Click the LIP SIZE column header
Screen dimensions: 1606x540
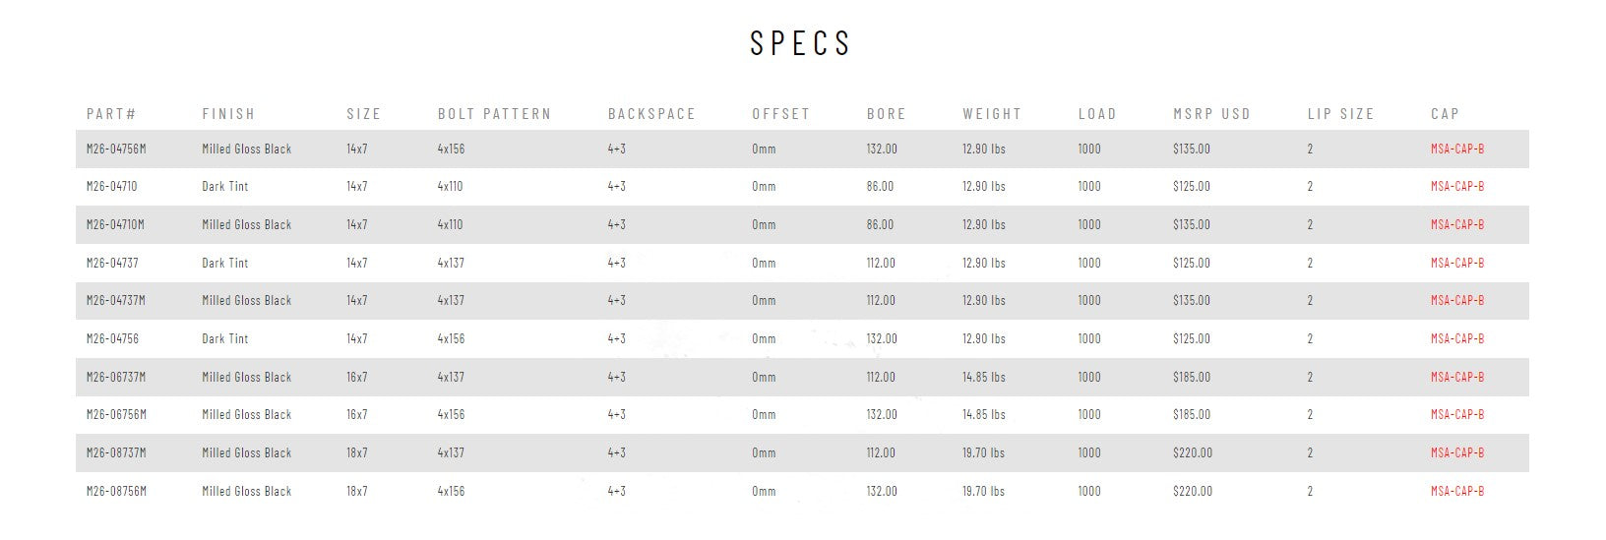point(1340,114)
